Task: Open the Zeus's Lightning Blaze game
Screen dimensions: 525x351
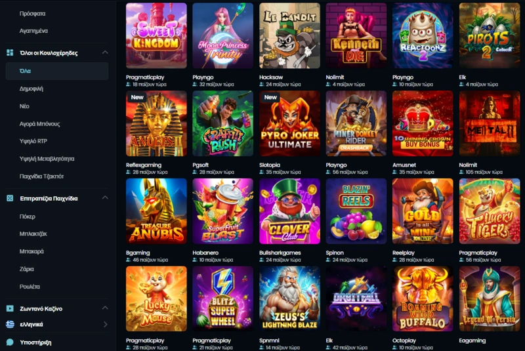Action: [289, 299]
